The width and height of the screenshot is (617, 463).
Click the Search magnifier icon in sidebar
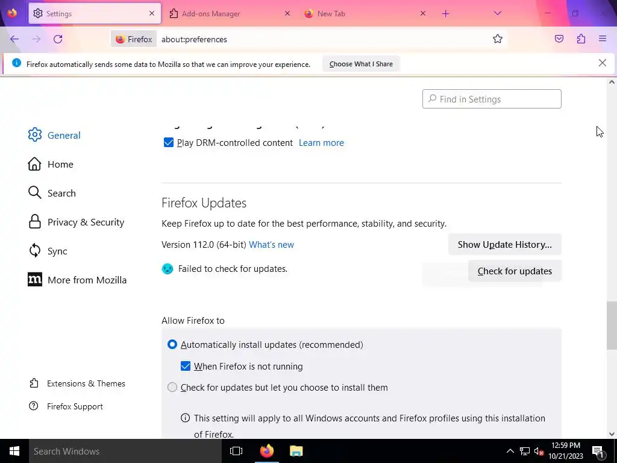click(34, 192)
